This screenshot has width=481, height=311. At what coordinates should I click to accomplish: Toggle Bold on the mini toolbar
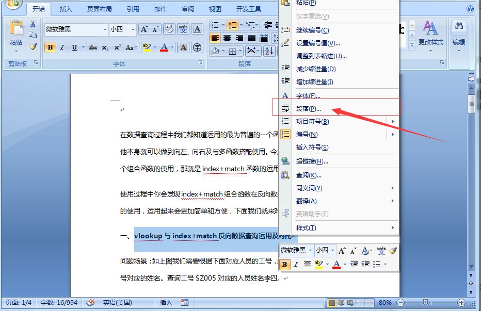(x=285, y=265)
